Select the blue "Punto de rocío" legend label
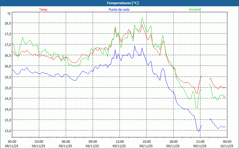 119,10
